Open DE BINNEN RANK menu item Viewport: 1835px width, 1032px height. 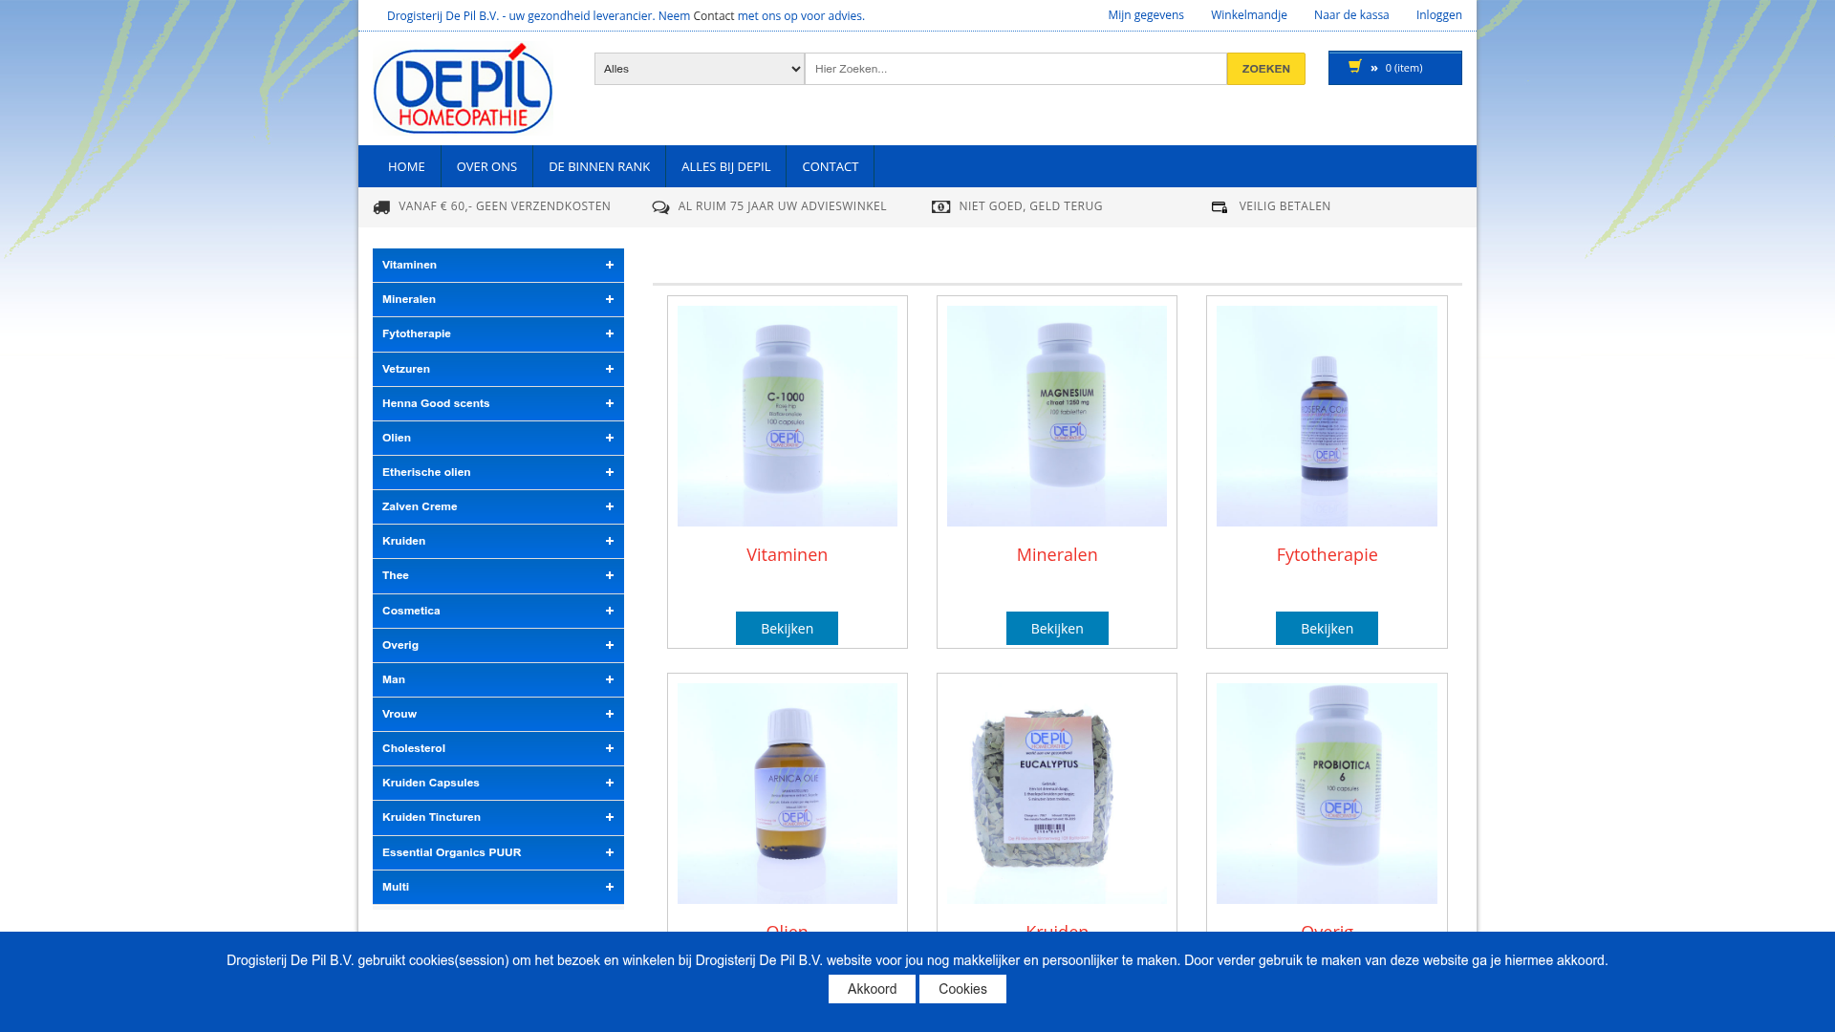point(599,166)
